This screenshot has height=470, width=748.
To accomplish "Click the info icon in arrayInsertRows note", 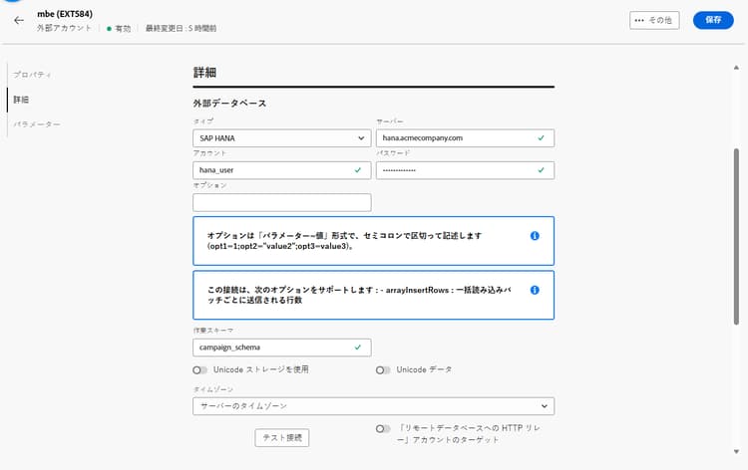I will (535, 290).
